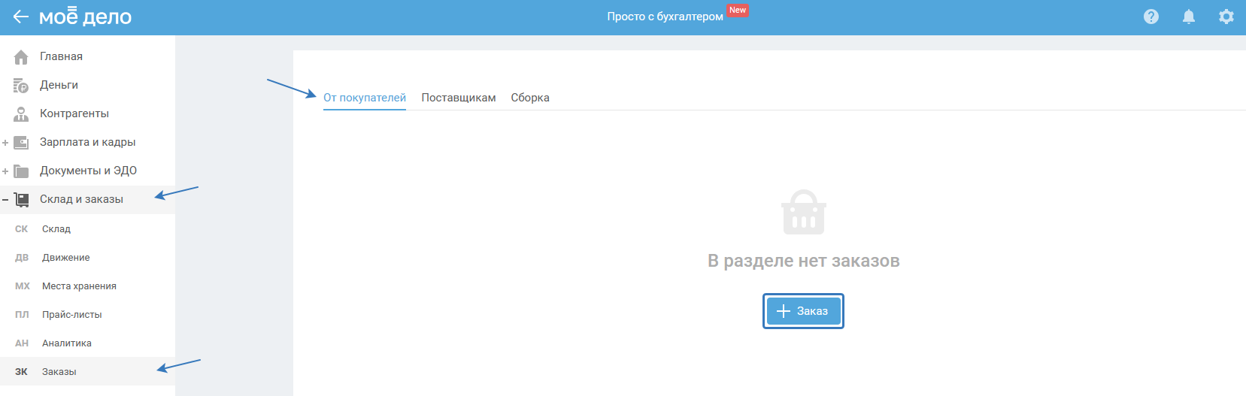Click the АН abbreviation icon
The height and width of the screenshot is (396, 1246).
[x=22, y=343]
